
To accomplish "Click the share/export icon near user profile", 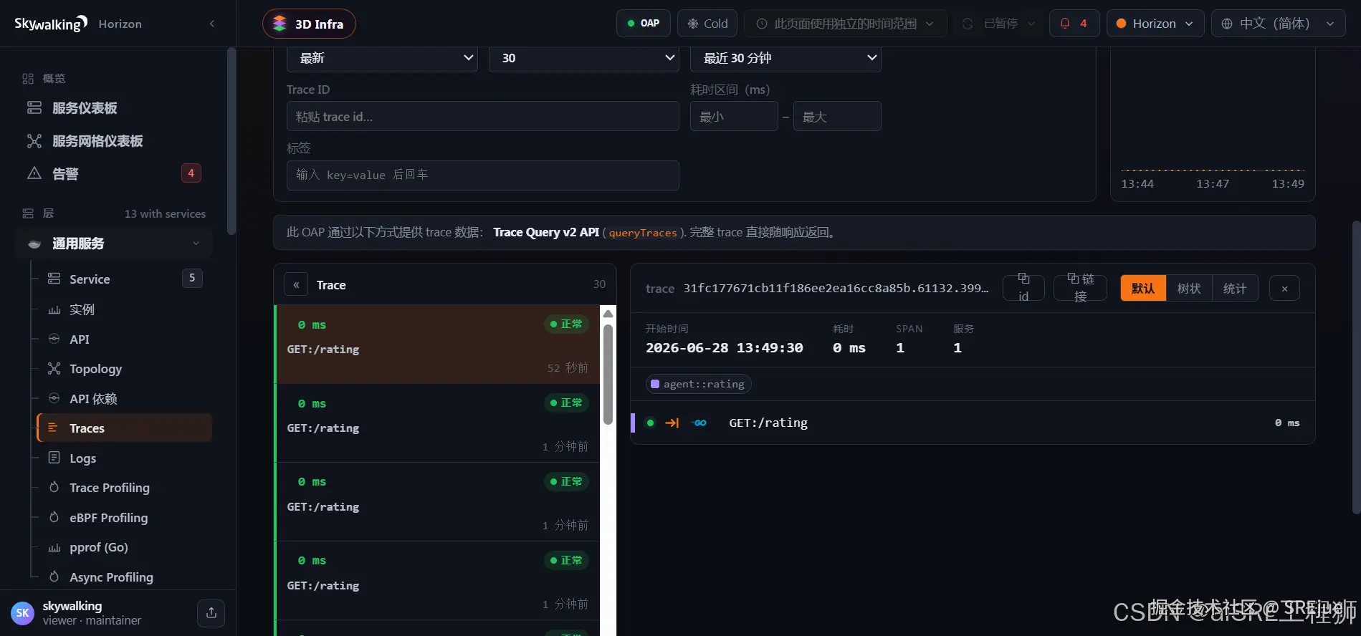I will 211,613.
